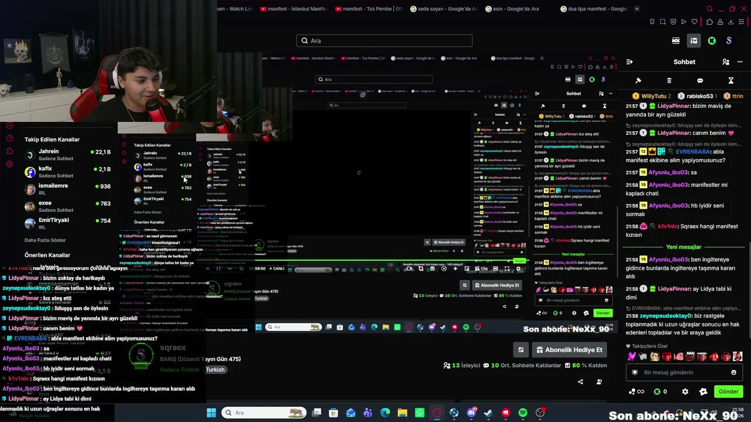Click the speech bubble chat mode icon
The width and height of the screenshot is (751, 422).
click(x=700, y=80)
